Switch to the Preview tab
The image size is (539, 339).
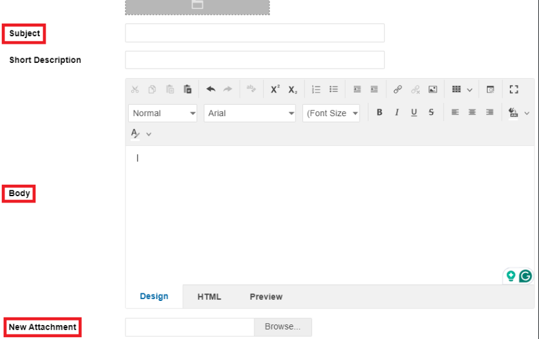pos(266,296)
